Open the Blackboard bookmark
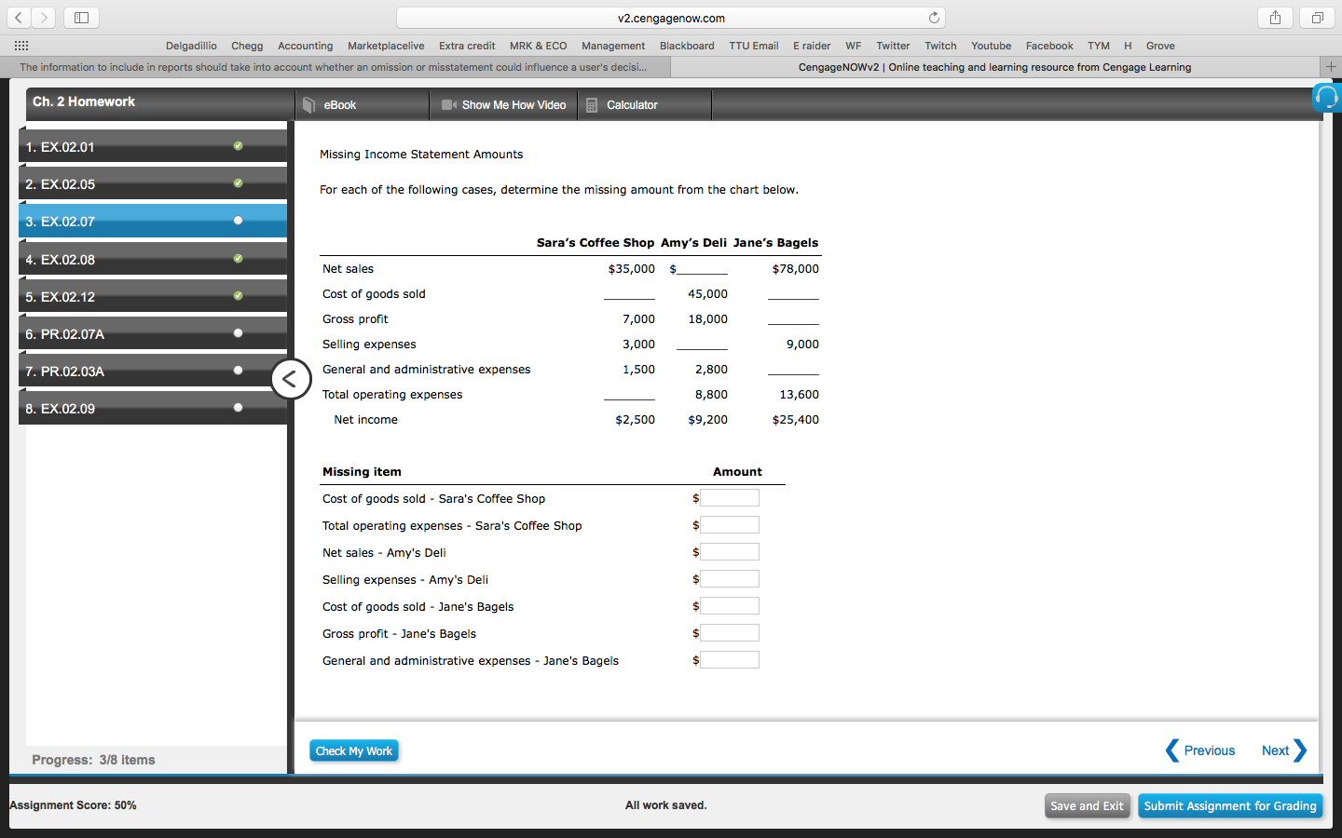This screenshot has width=1342, height=838. pos(687,46)
